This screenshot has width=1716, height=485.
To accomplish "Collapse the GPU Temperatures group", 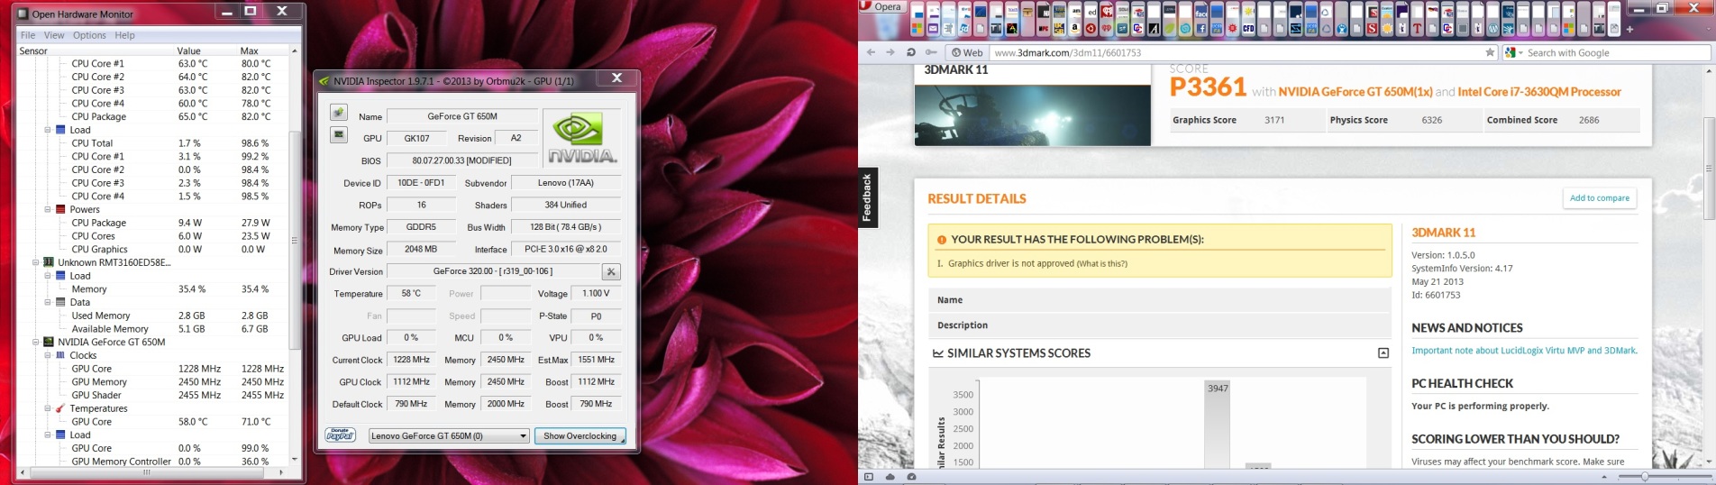I will 48,408.
